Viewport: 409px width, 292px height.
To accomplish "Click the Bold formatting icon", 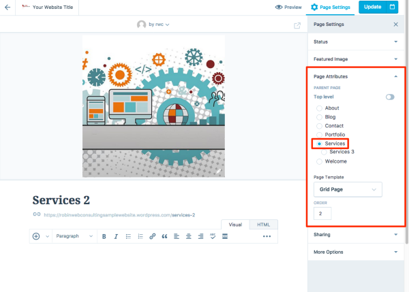I will click(x=104, y=236).
